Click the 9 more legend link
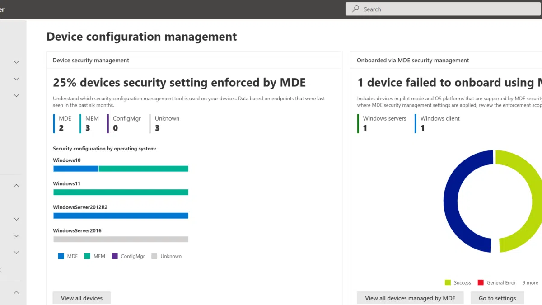The width and height of the screenshot is (542, 305). [530, 282]
